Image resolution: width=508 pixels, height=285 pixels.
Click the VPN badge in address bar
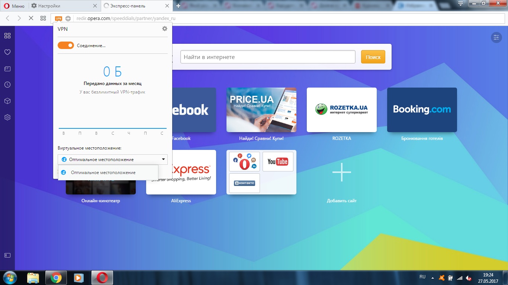click(x=58, y=18)
